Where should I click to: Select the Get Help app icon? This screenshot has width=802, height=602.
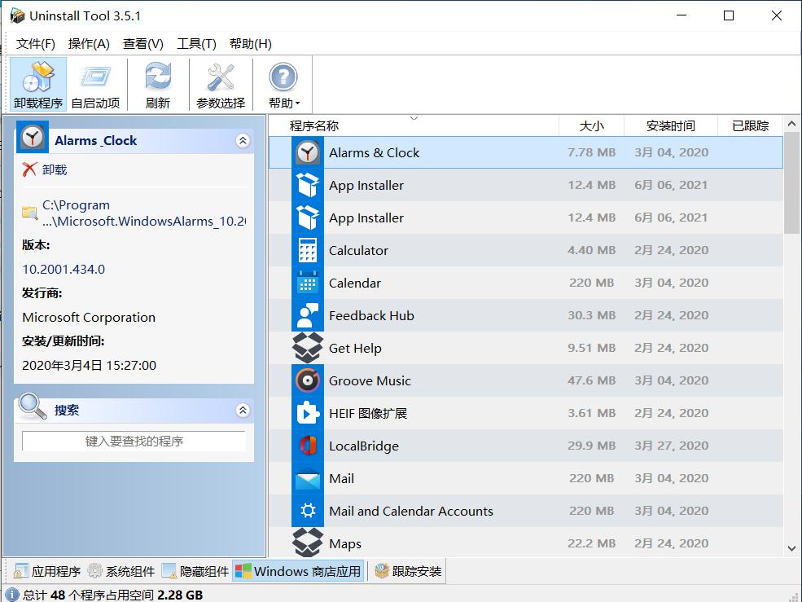[x=308, y=348]
